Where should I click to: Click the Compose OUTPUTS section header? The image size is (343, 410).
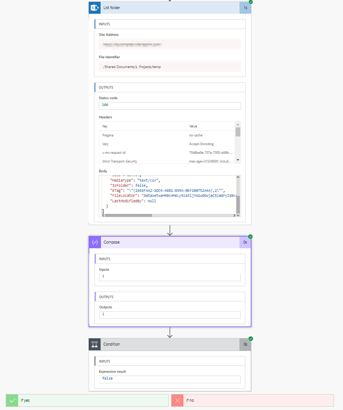coord(170,297)
